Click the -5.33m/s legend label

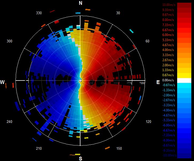click(x=169, y=120)
